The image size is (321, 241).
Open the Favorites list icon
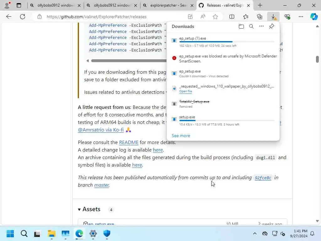[x=246, y=17]
